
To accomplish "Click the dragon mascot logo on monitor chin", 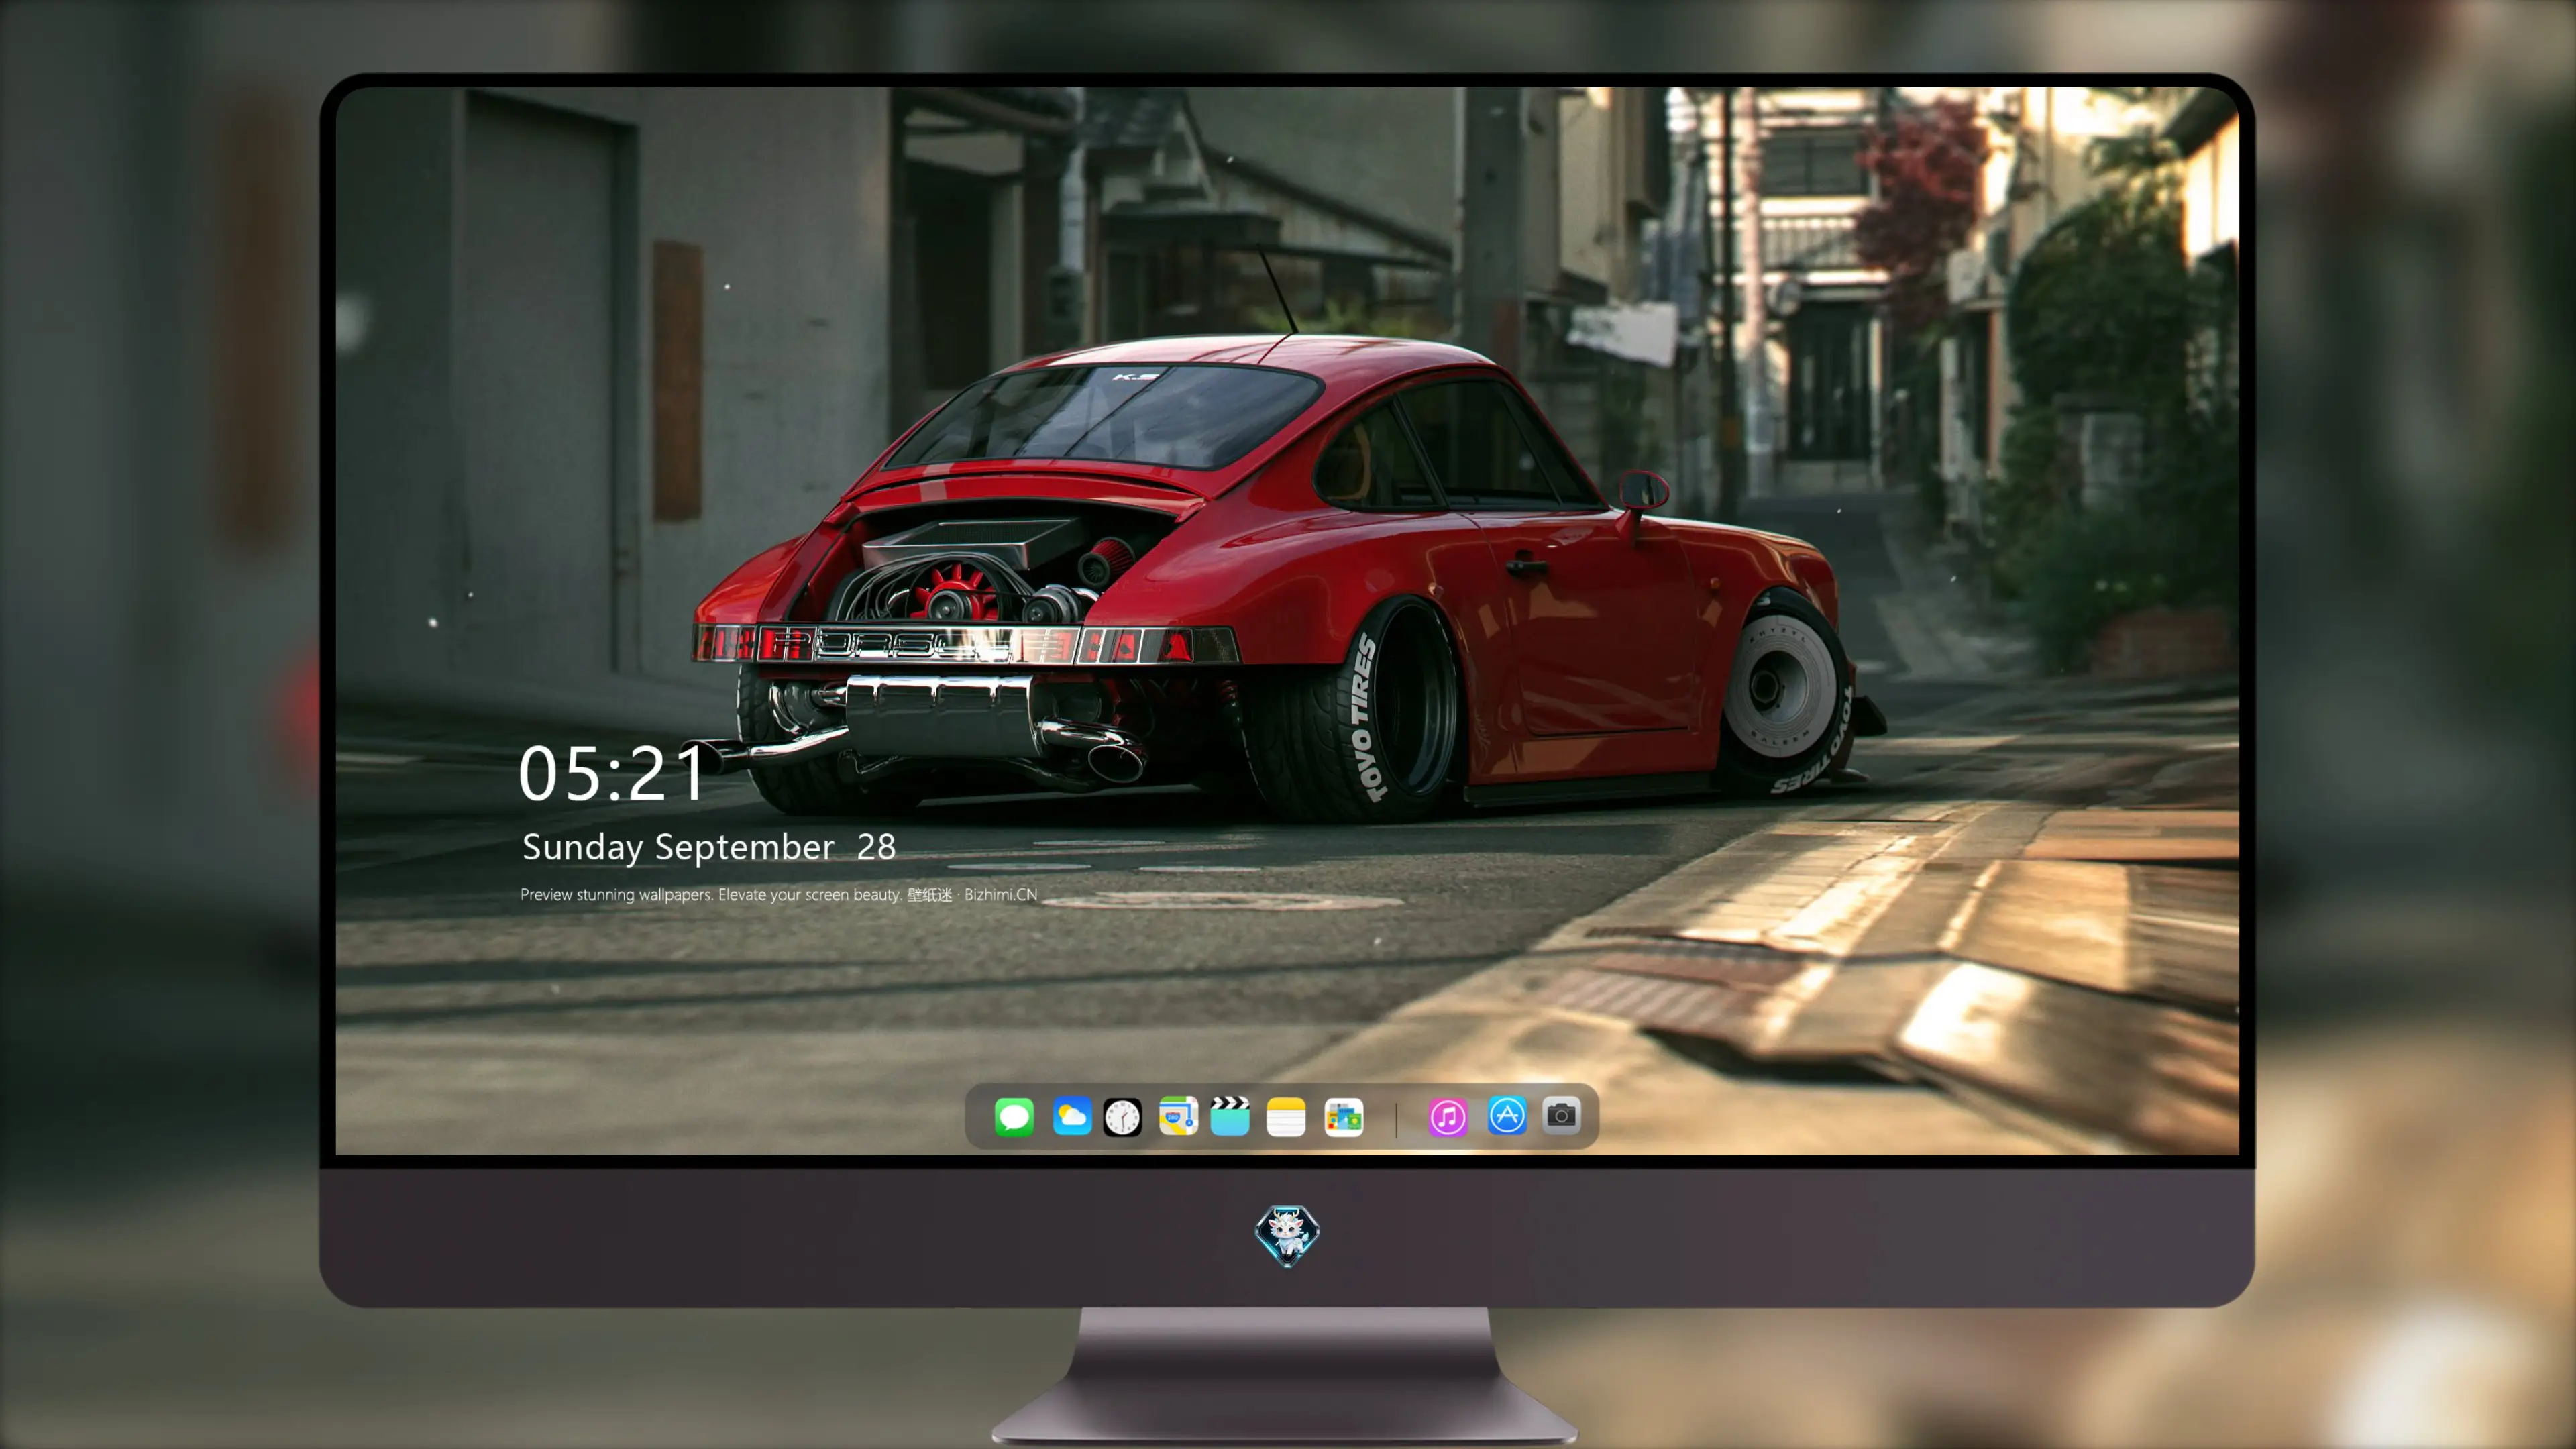I will pos(1287,1235).
